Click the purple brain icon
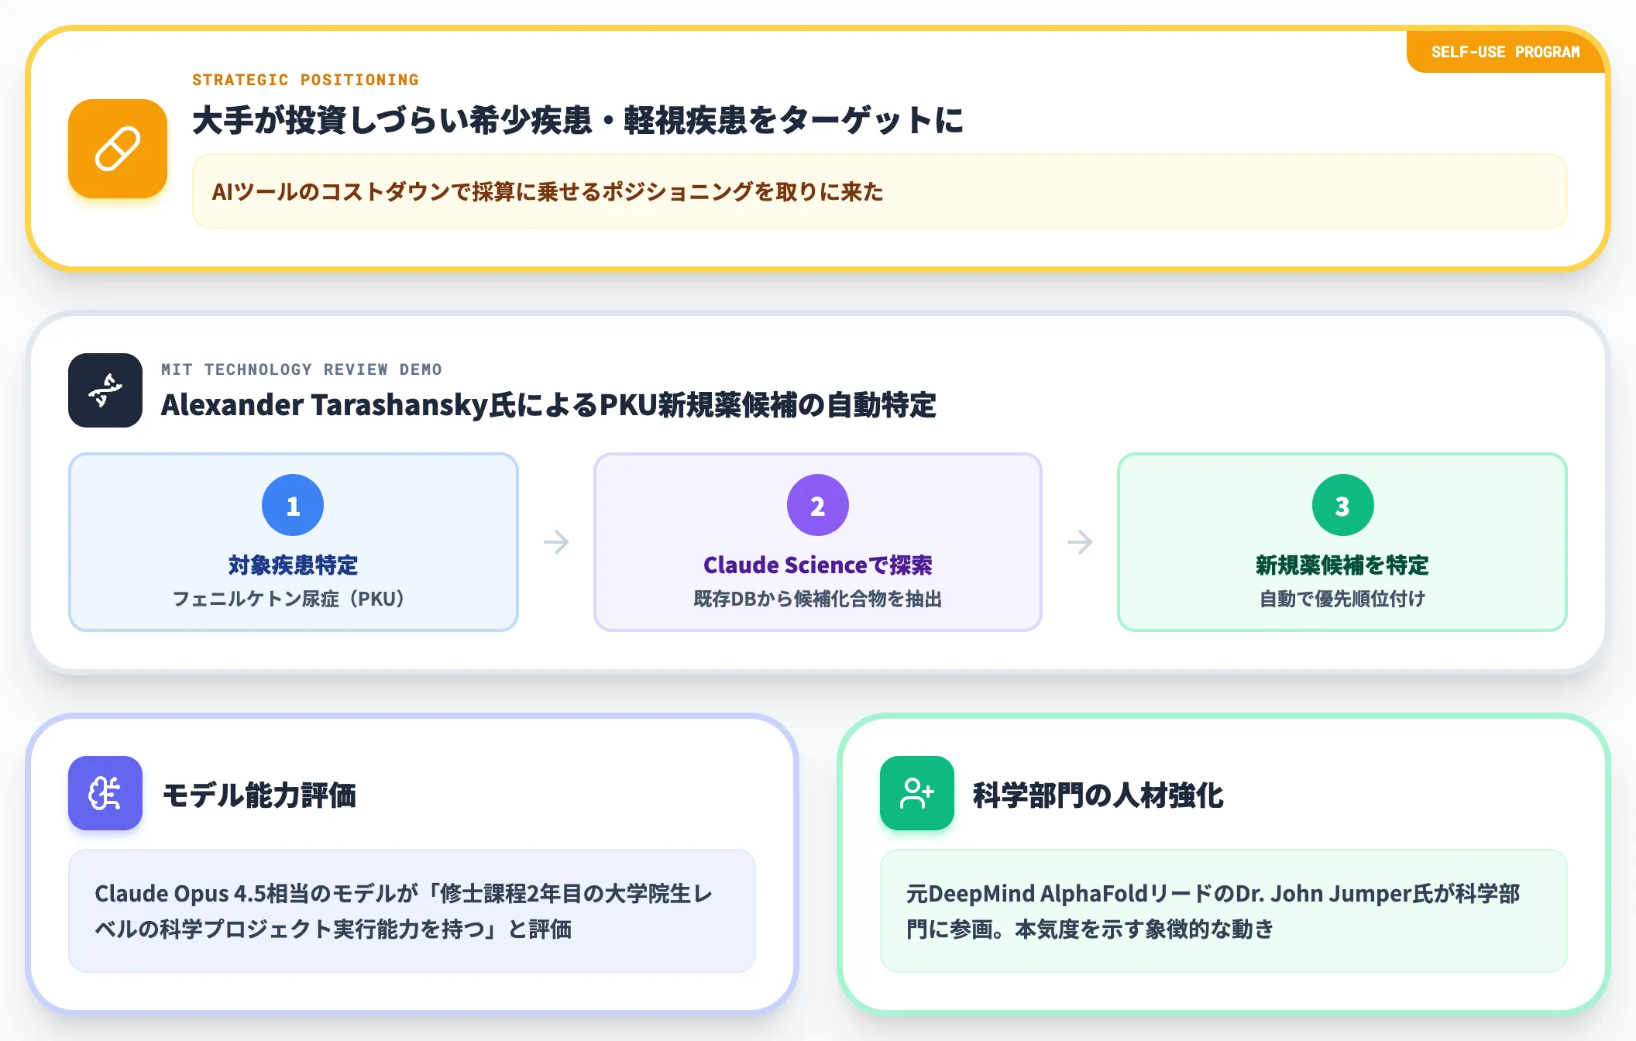 coord(105,793)
